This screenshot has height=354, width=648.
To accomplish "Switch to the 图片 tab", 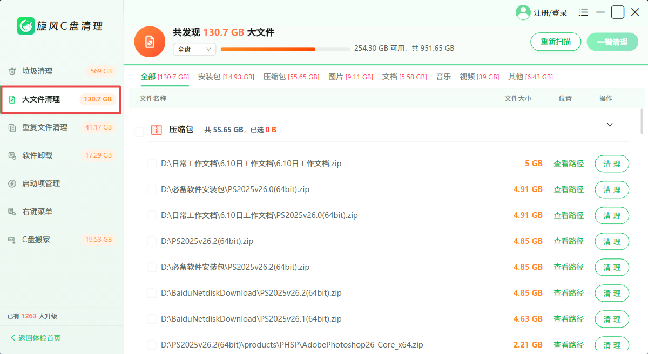I will point(350,77).
